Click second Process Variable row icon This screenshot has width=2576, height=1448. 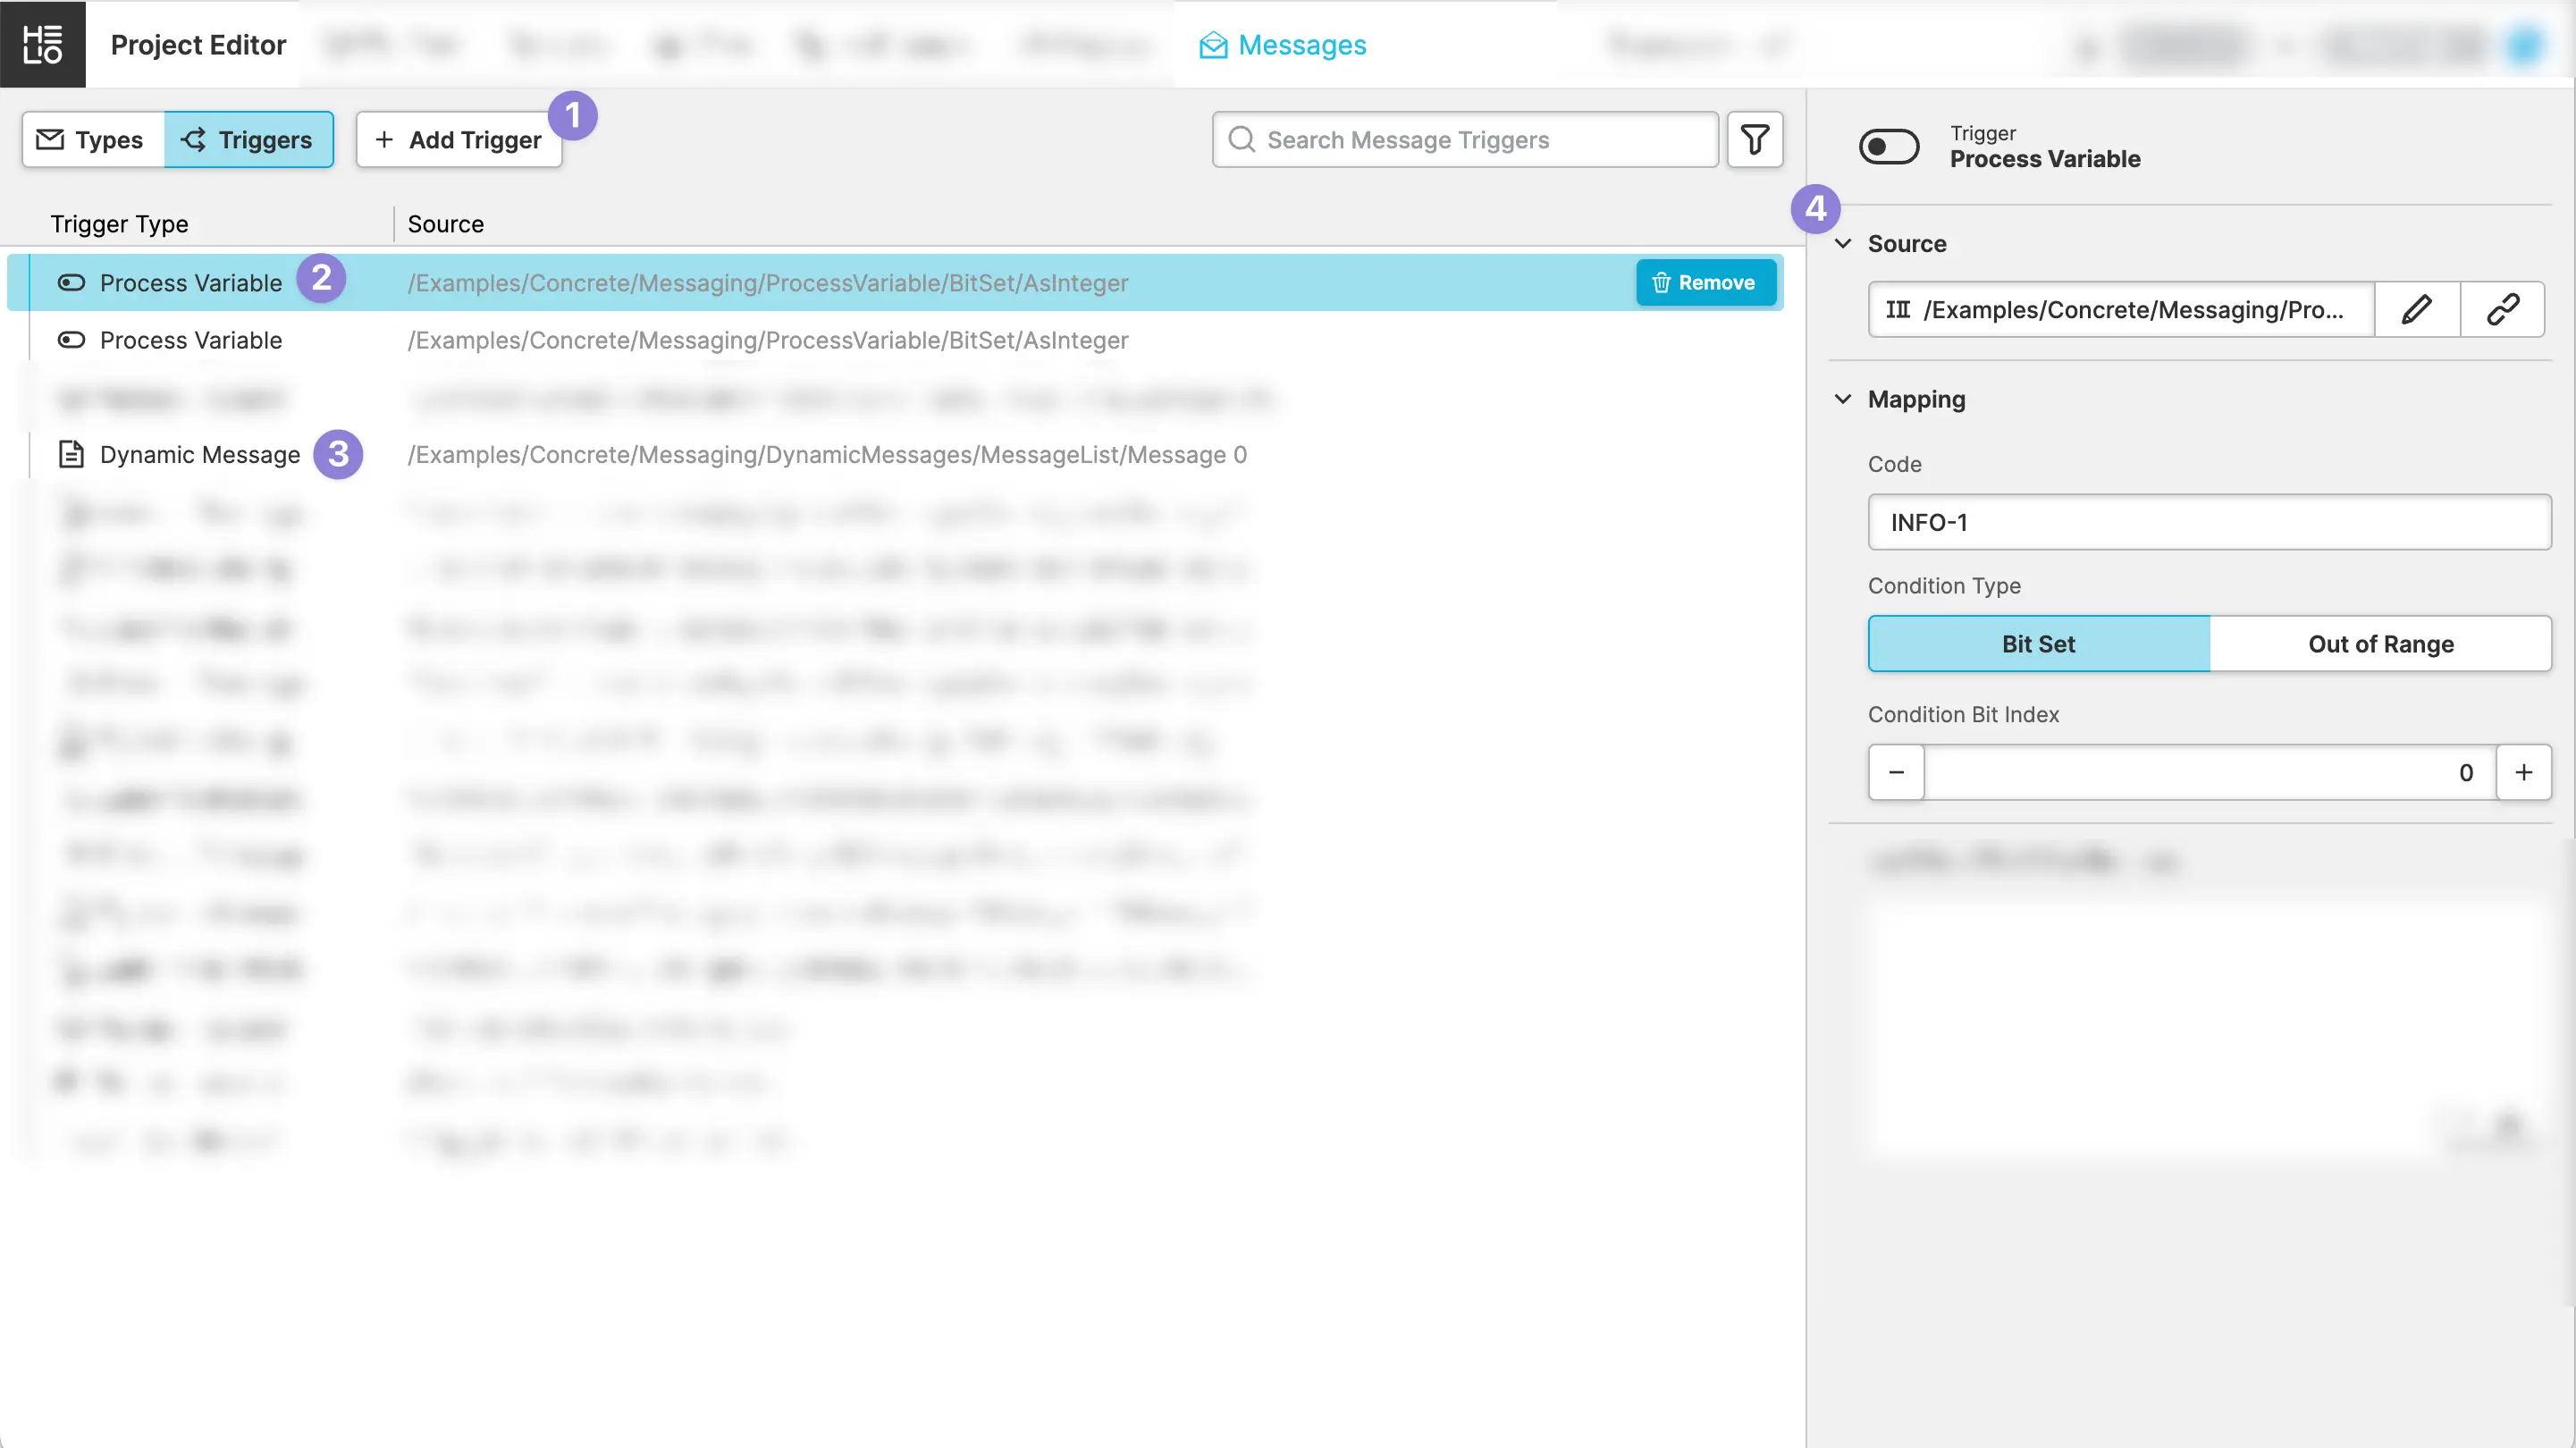tap(71, 341)
